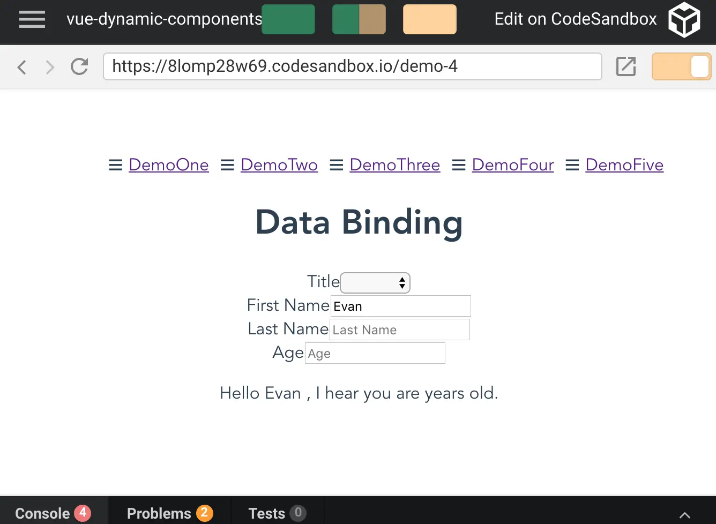
Task: Open preview in new window icon
Action: tap(626, 66)
